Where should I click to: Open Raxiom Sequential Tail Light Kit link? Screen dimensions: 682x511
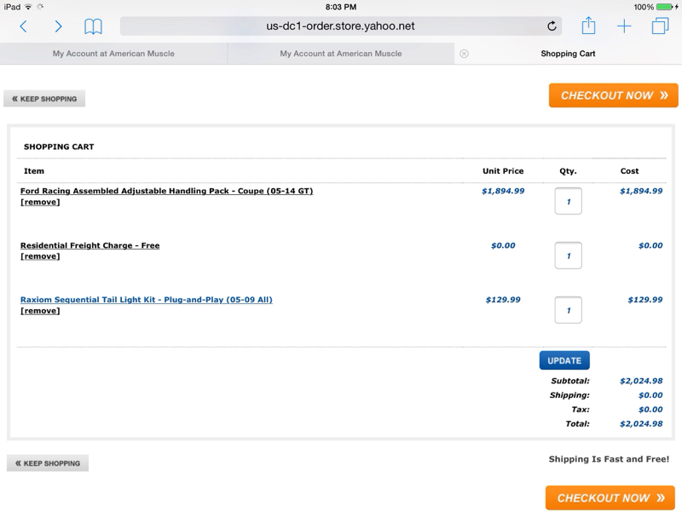[147, 300]
